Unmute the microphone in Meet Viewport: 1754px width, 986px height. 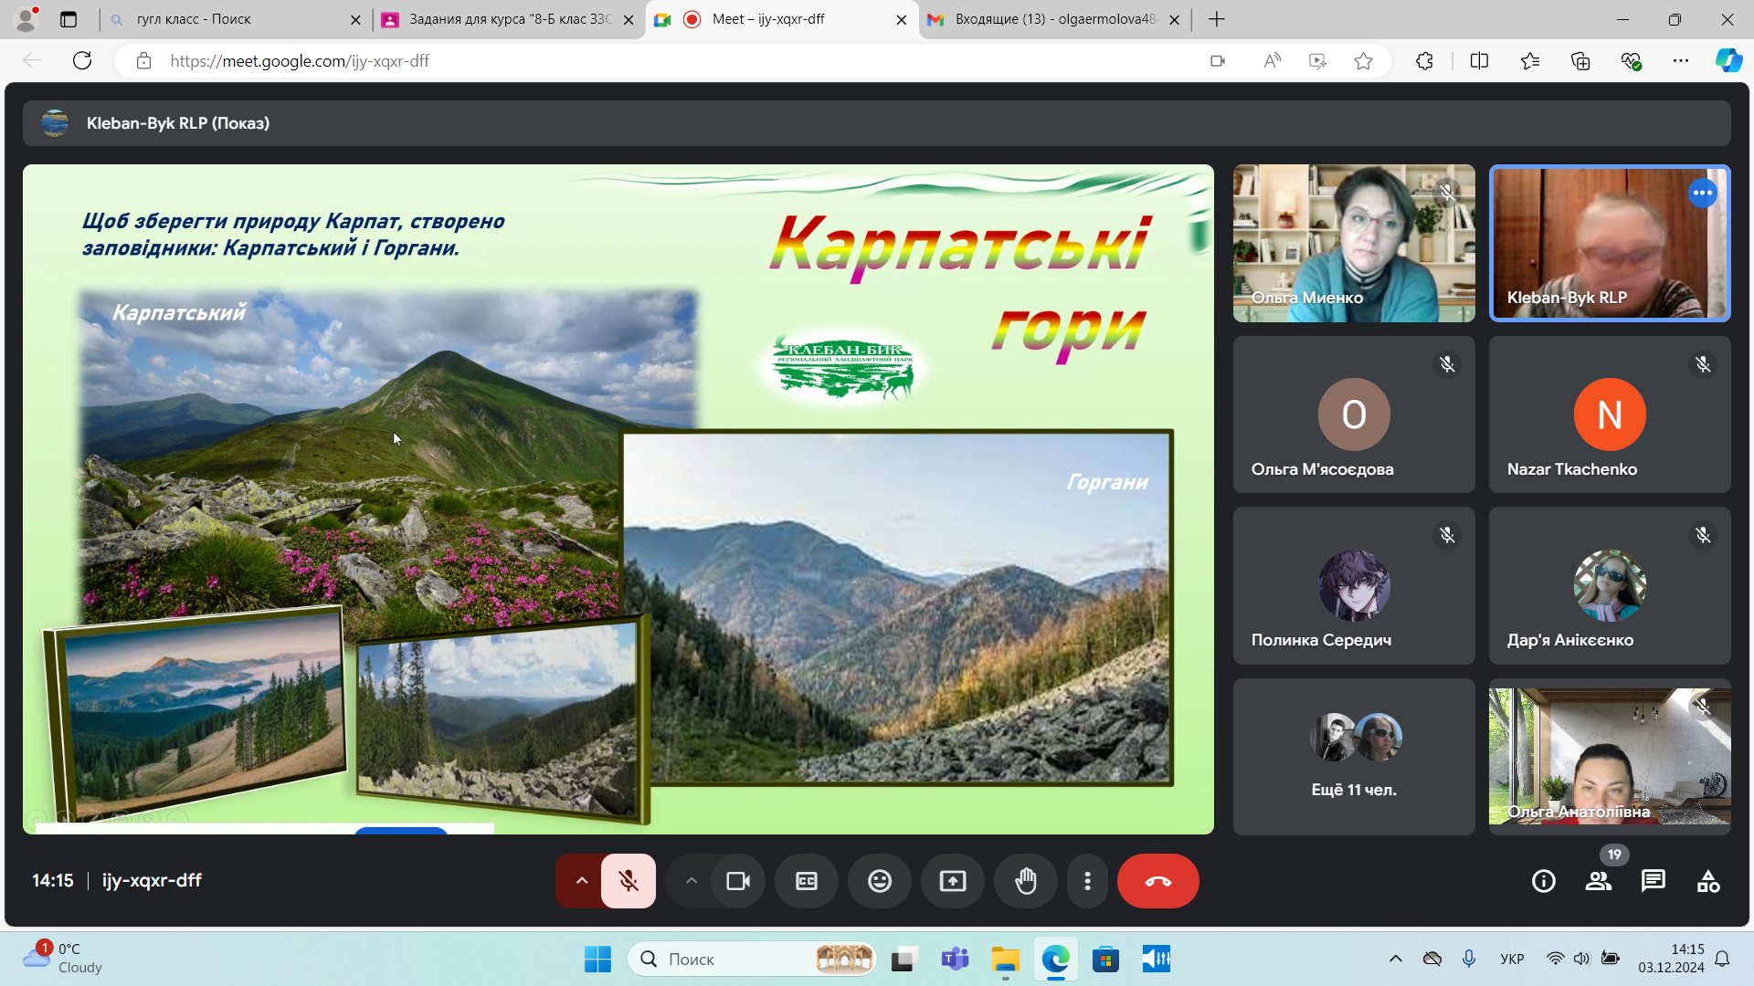(629, 881)
